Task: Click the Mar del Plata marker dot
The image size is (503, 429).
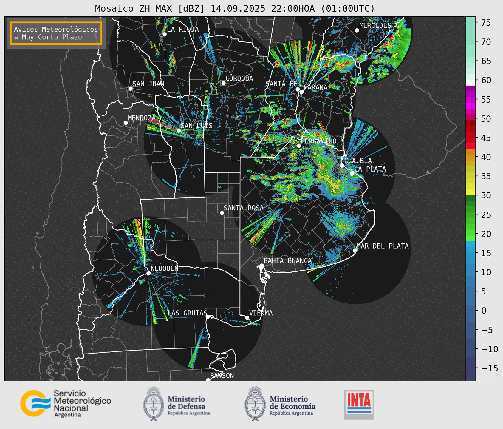Action: [x=355, y=251]
